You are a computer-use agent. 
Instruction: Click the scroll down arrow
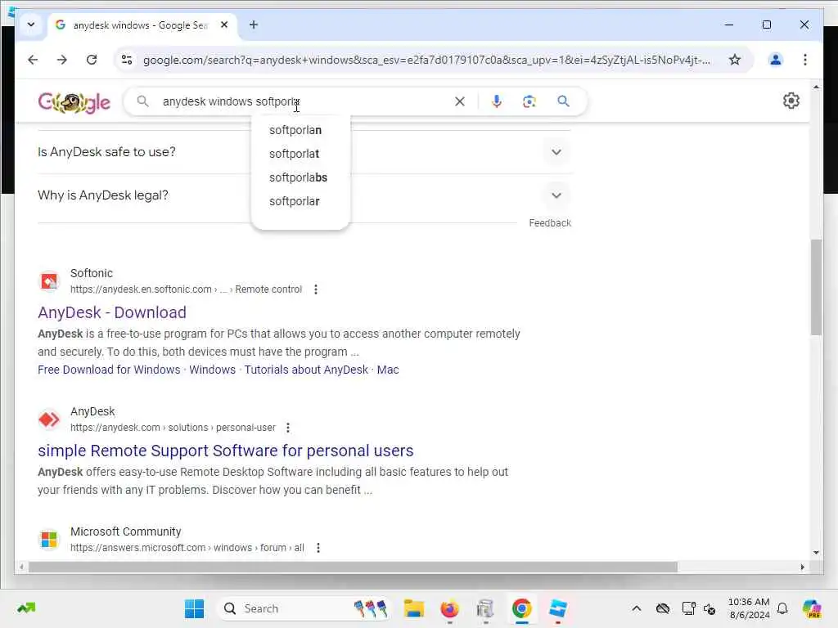coord(816,553)
